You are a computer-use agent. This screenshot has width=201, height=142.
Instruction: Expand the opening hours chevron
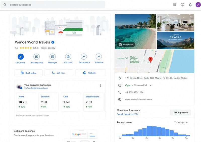150,85
